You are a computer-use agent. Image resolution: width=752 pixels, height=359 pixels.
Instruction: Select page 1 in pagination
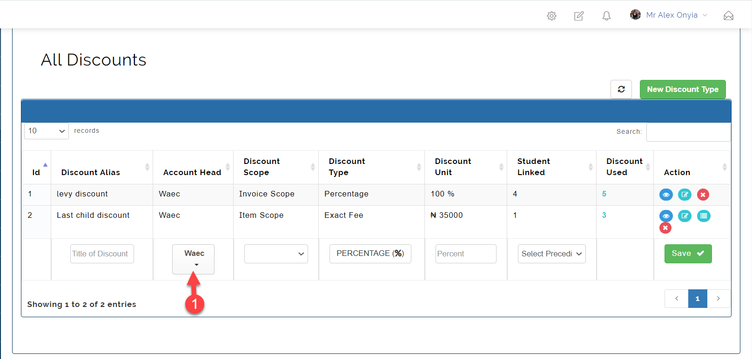click(698, 299)
